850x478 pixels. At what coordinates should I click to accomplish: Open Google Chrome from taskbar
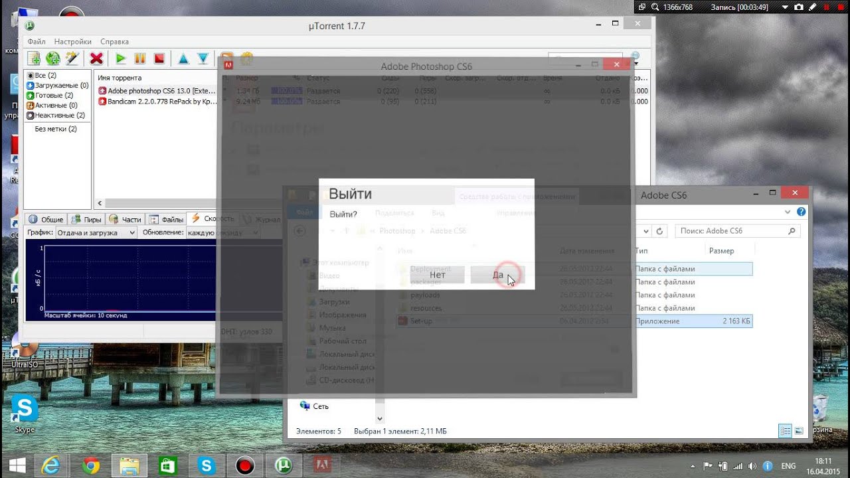91,465
